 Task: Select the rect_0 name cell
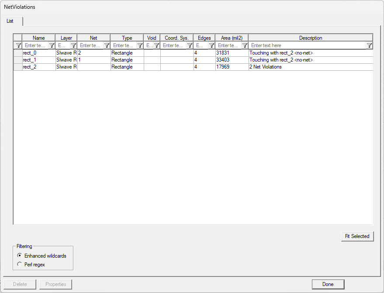[x=39, y=53]
